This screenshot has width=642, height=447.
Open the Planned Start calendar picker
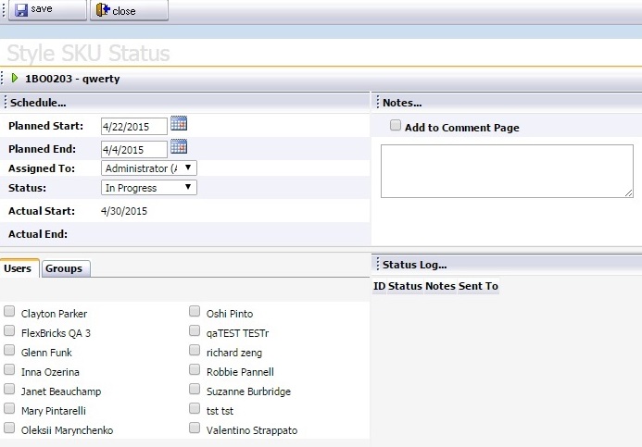point(179,123)
